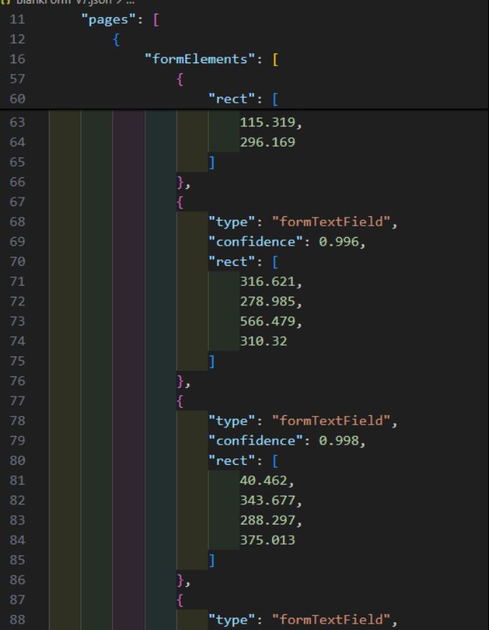Place cursor on confidence value 0.998
489x630 pixels.
[x=338, y=440]
